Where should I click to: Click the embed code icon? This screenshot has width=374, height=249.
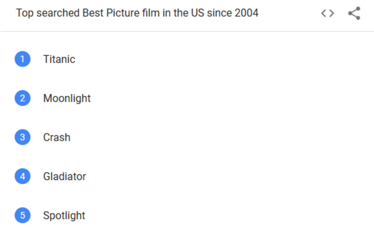[328, 13]
